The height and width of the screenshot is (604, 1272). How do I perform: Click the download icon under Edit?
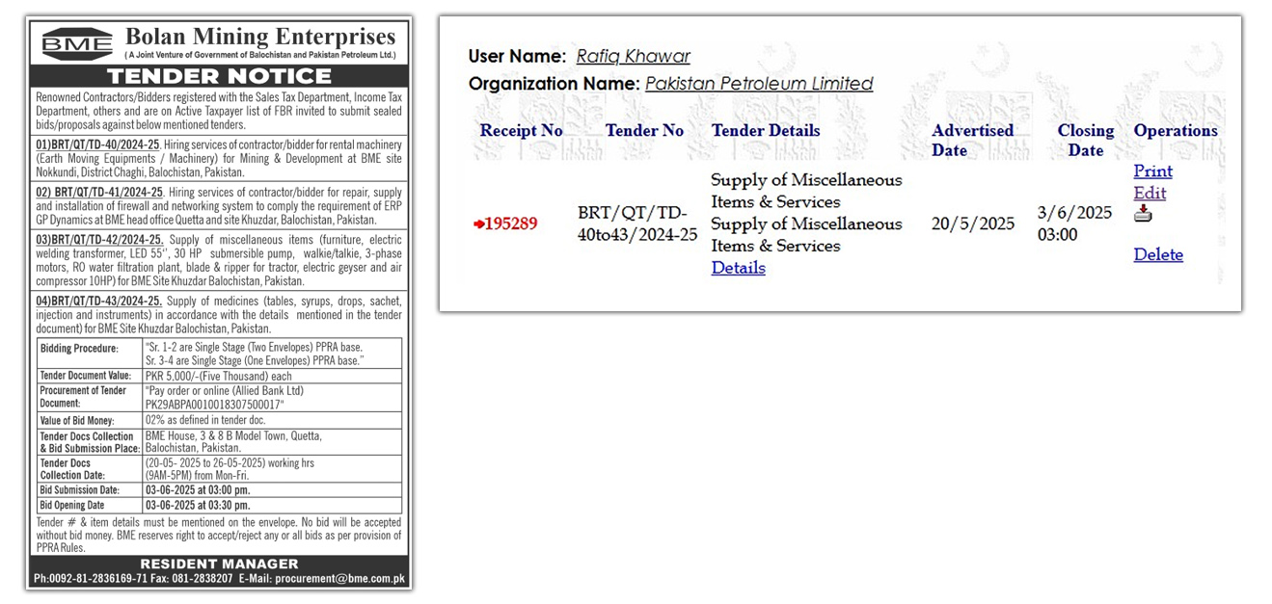[x=1143, y=215]
